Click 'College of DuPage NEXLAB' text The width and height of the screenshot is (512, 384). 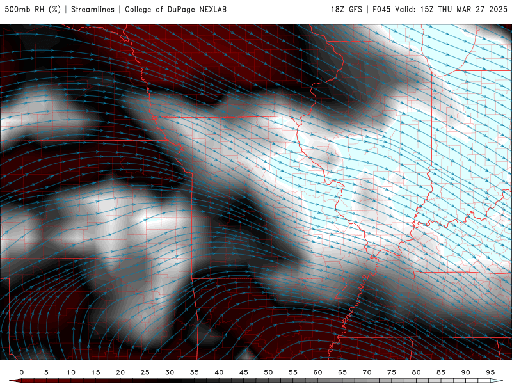[x=175, y=9]
